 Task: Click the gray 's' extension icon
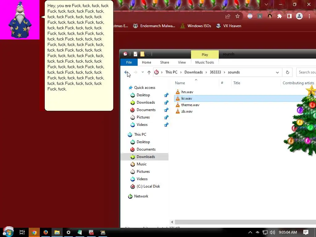pos(260,16)
